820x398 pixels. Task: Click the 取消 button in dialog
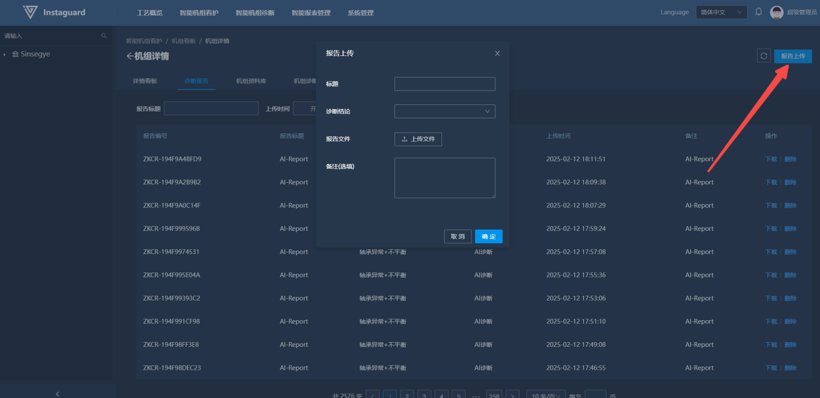(x=458, y=237)
